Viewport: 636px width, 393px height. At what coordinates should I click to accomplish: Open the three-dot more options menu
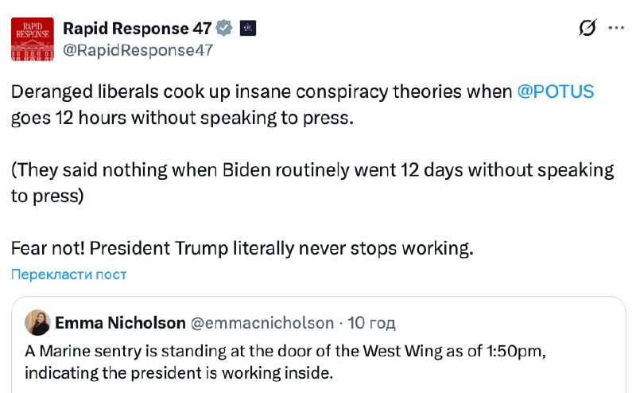(616, 29)
